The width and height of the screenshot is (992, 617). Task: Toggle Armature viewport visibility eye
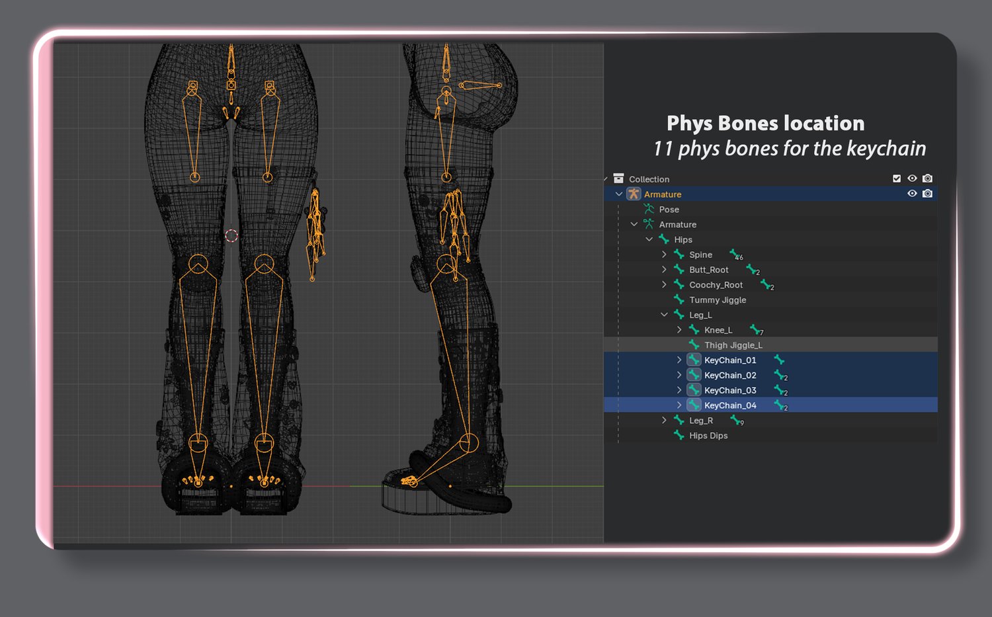pos(912,194)
